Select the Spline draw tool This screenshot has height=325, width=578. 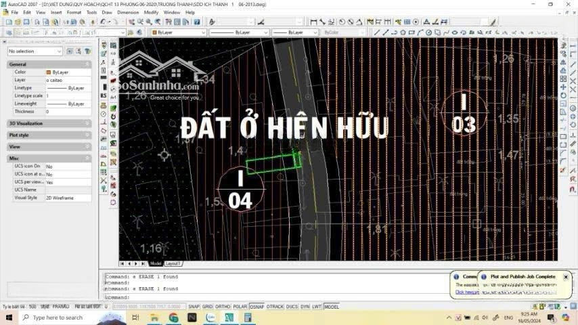click(x=446, y=32)
